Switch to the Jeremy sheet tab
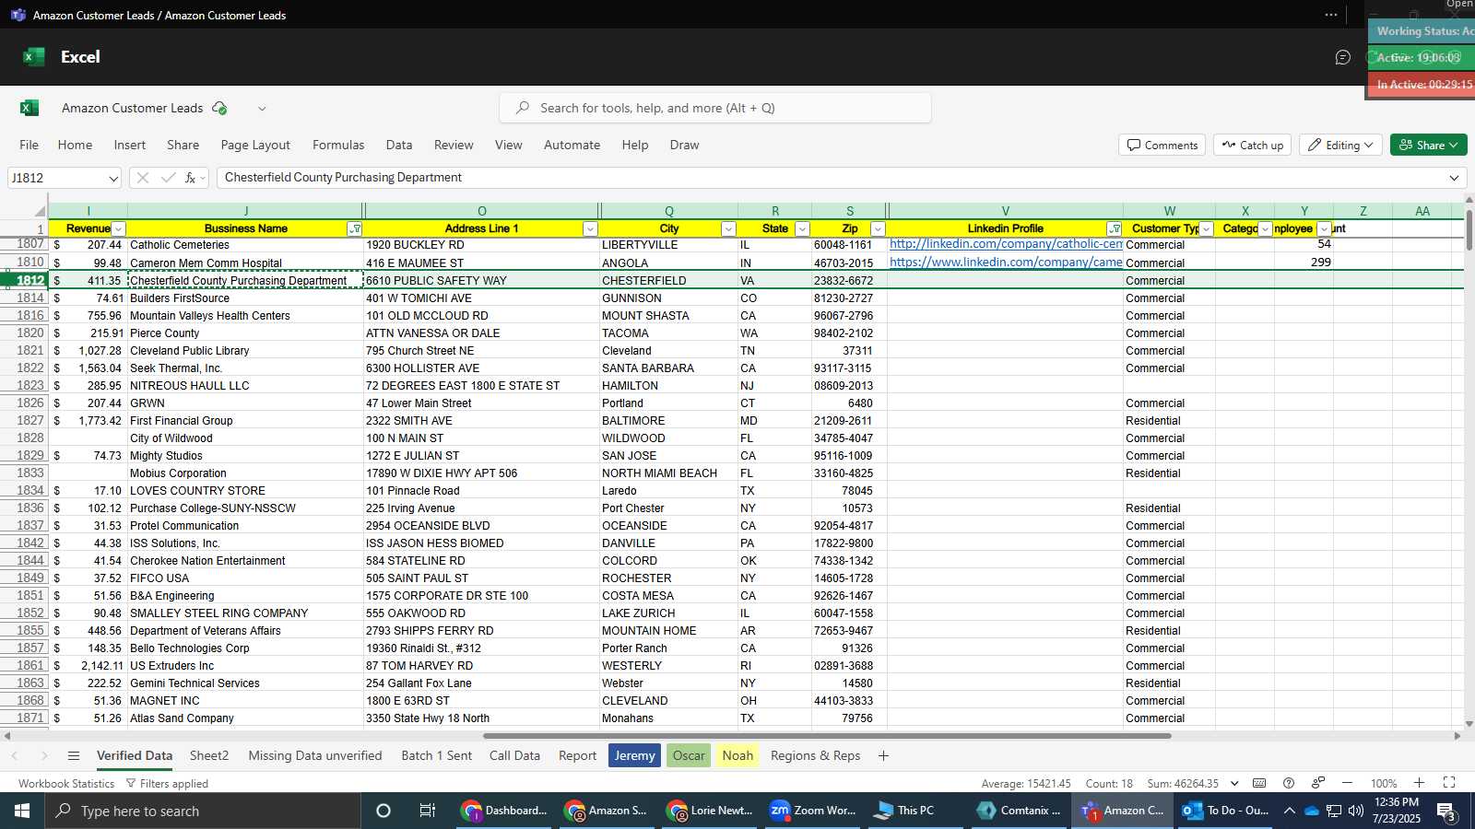The image size is (1475, 829). (x=634, y=755)
